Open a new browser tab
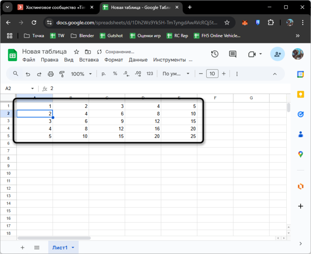The width and height of the screenshot is (311, 254). pyautogui.click(x=190, y=7)
